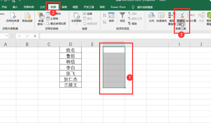Select column A header

point(6,44)
